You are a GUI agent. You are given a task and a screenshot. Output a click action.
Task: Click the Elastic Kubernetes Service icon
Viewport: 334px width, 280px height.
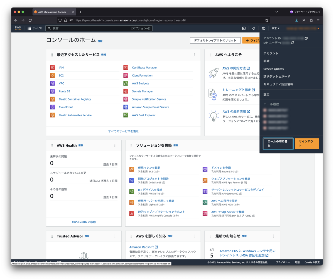pyautogui.click(x=52, y=115)
